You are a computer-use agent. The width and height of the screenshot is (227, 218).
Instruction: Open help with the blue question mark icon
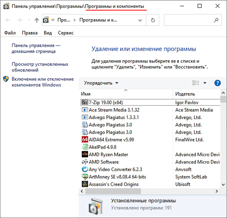[217, 83]
